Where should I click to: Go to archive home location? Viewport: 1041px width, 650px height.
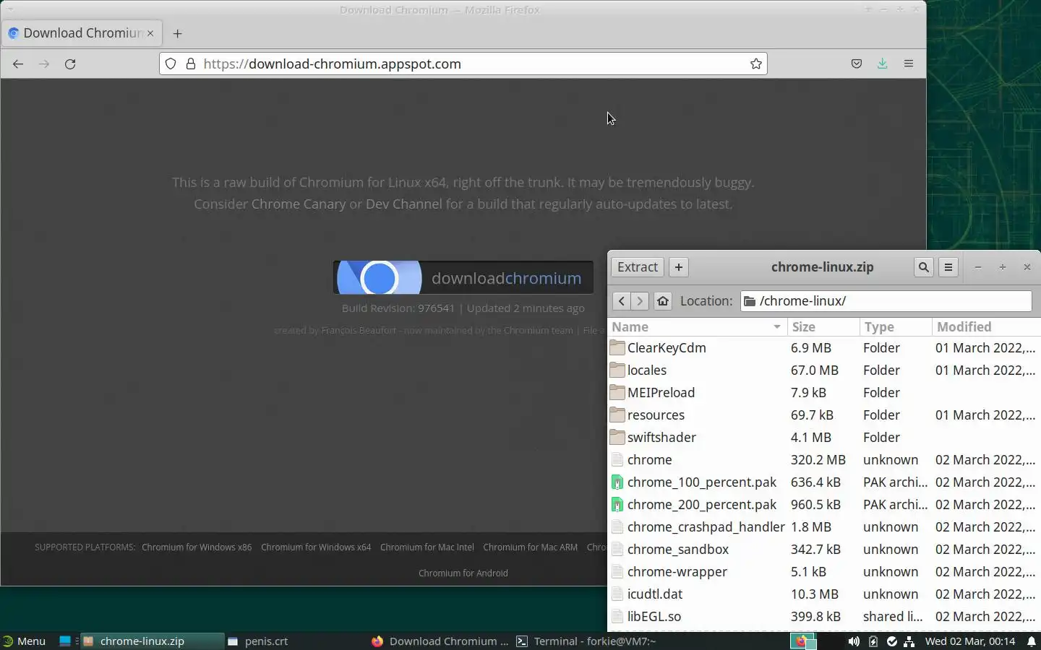pos(663,300)
